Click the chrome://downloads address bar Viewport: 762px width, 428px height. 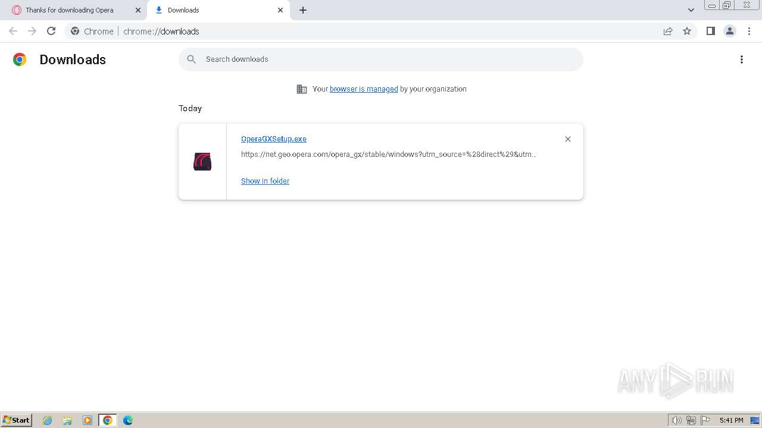tap(381, 31)
